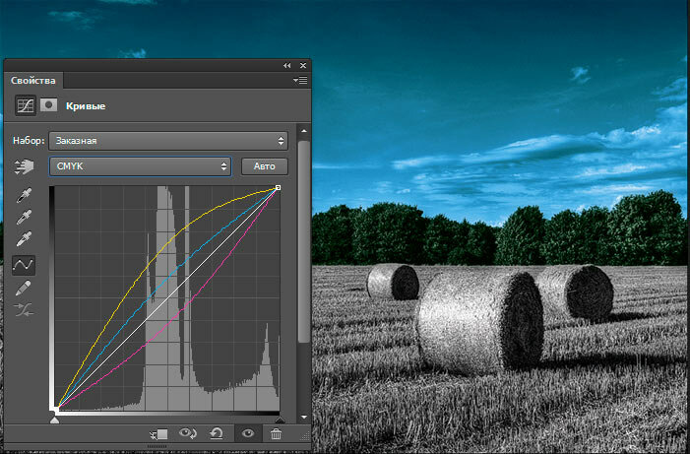Switch to the layer mask icon
Screen dimensions: 690x454
(x=49, y=105)
